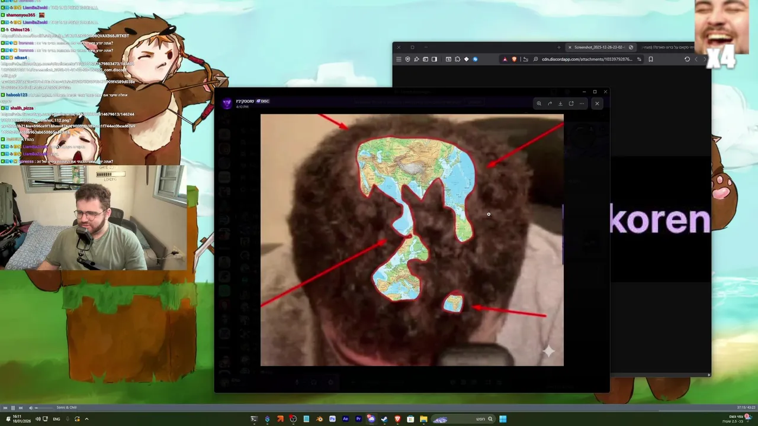Open Brave Shields lion icon
Image resolution: width=758 pixels, height=426 pixels.
(x=514, y=59)
